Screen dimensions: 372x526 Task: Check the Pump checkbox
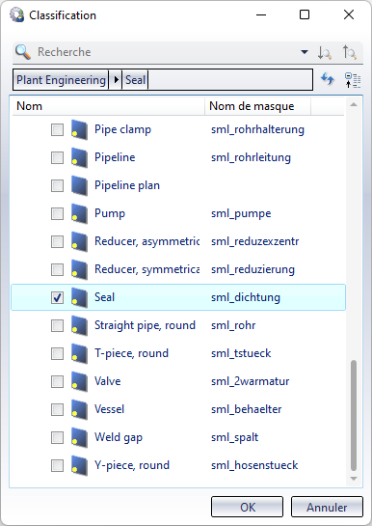57,213
